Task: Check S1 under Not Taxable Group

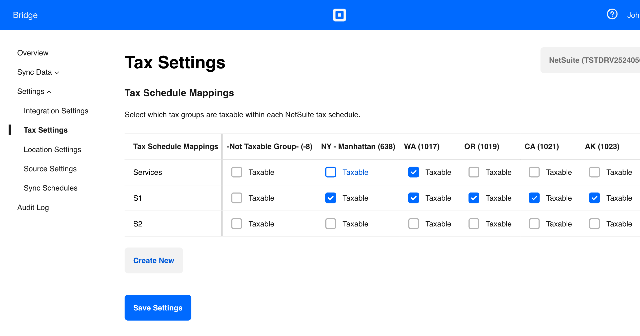Action: click(236, 198)
